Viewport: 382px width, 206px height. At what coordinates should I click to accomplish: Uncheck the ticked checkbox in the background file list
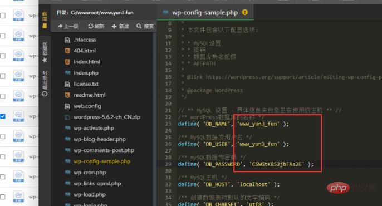[3, 116]
